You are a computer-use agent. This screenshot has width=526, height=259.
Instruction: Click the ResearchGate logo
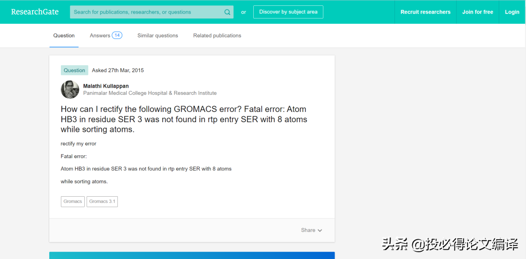35,12
